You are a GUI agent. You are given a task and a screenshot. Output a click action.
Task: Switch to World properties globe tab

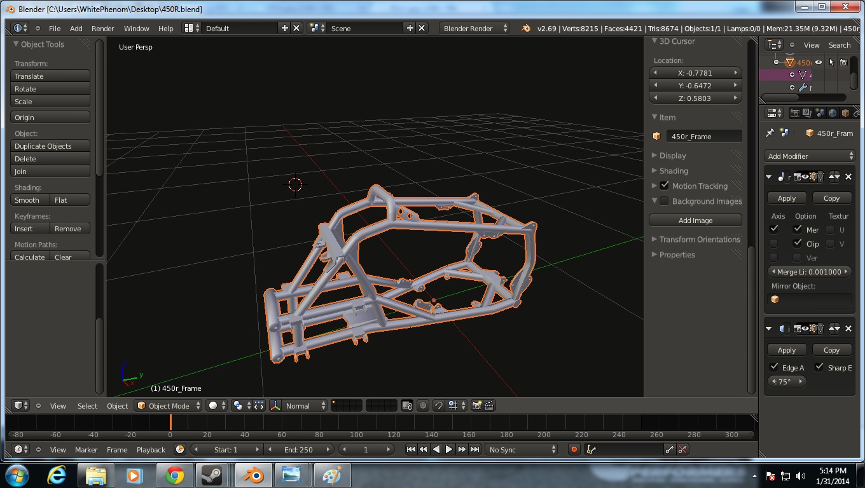[833, 113]
